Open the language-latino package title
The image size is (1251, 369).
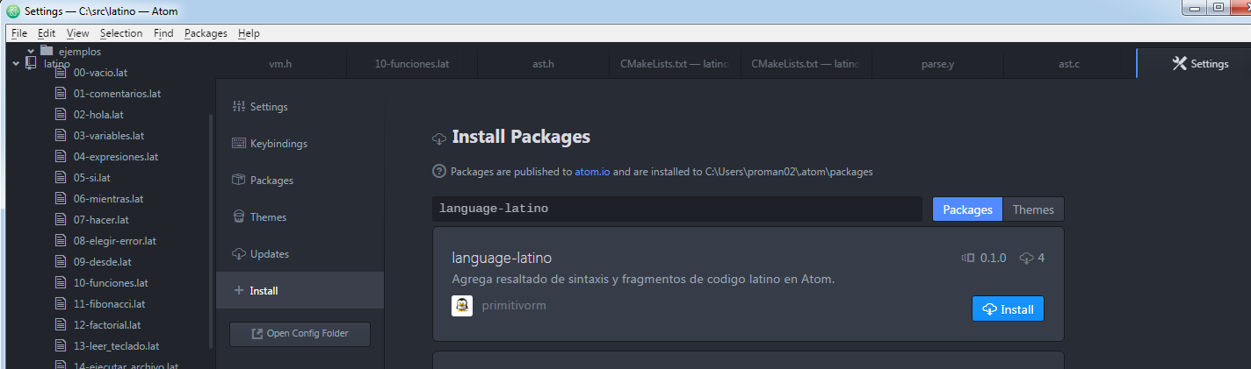[502, 258]
